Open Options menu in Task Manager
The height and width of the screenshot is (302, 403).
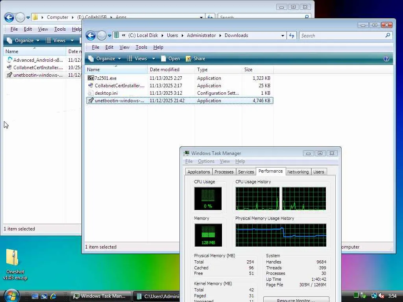(206, 161)
